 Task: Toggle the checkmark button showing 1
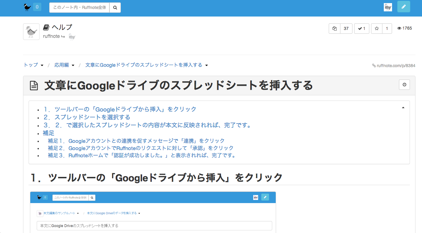coord(361,29)
